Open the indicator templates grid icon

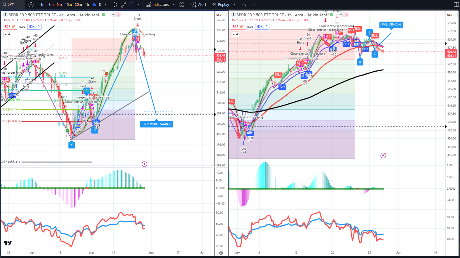pyautogui.click(x=182, y=5)
